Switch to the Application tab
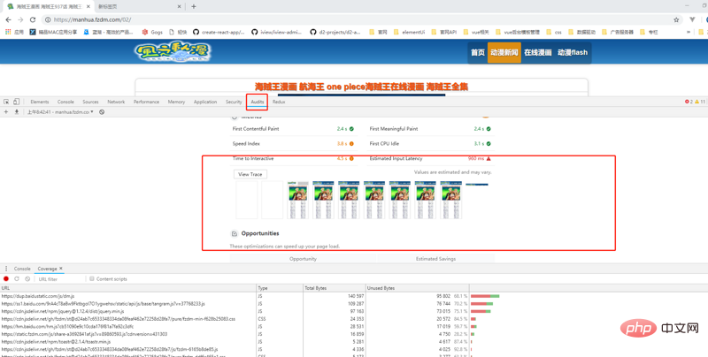This screenshot has height=357, width=708. pyautogui.click(x=205, y=102)
